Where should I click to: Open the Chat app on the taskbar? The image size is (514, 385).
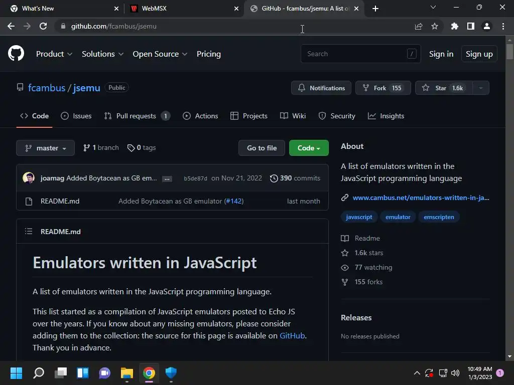click(x=104, y=373)
